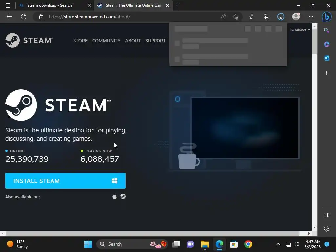336x252 pixels.
Task: View site information lock icon
Action: click(x=41, y=17)
